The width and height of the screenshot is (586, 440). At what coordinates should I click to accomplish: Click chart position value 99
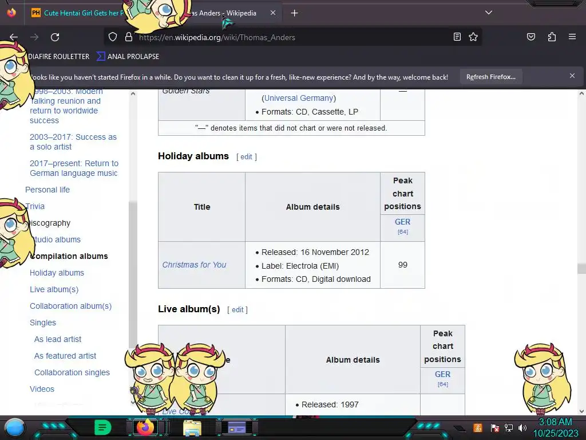click(x=402, y=265)
